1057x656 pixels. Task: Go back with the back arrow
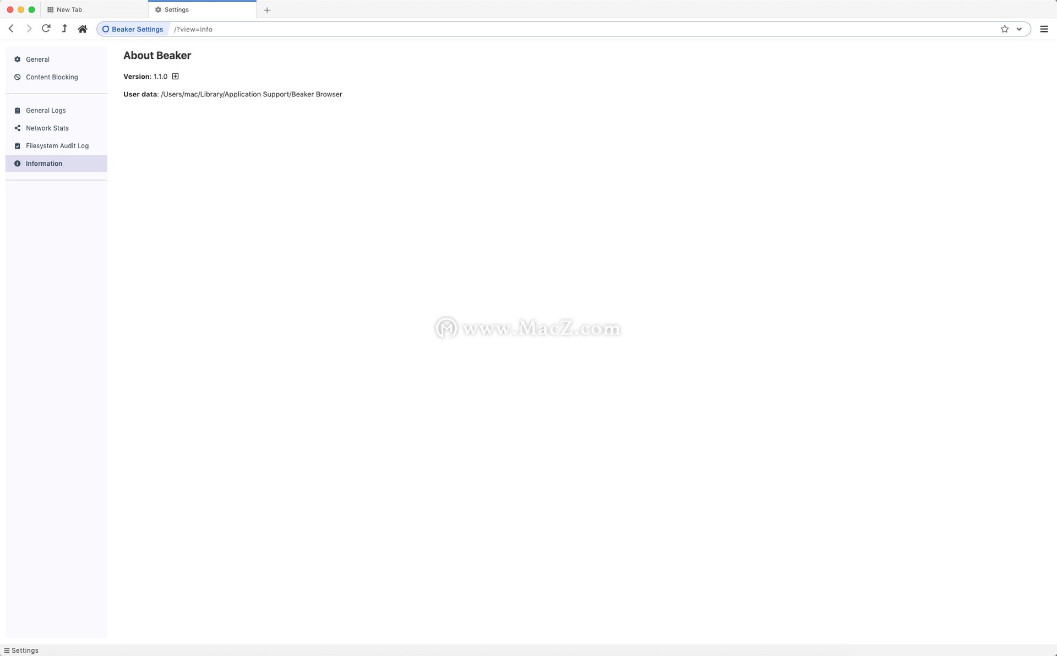[11, 29]
